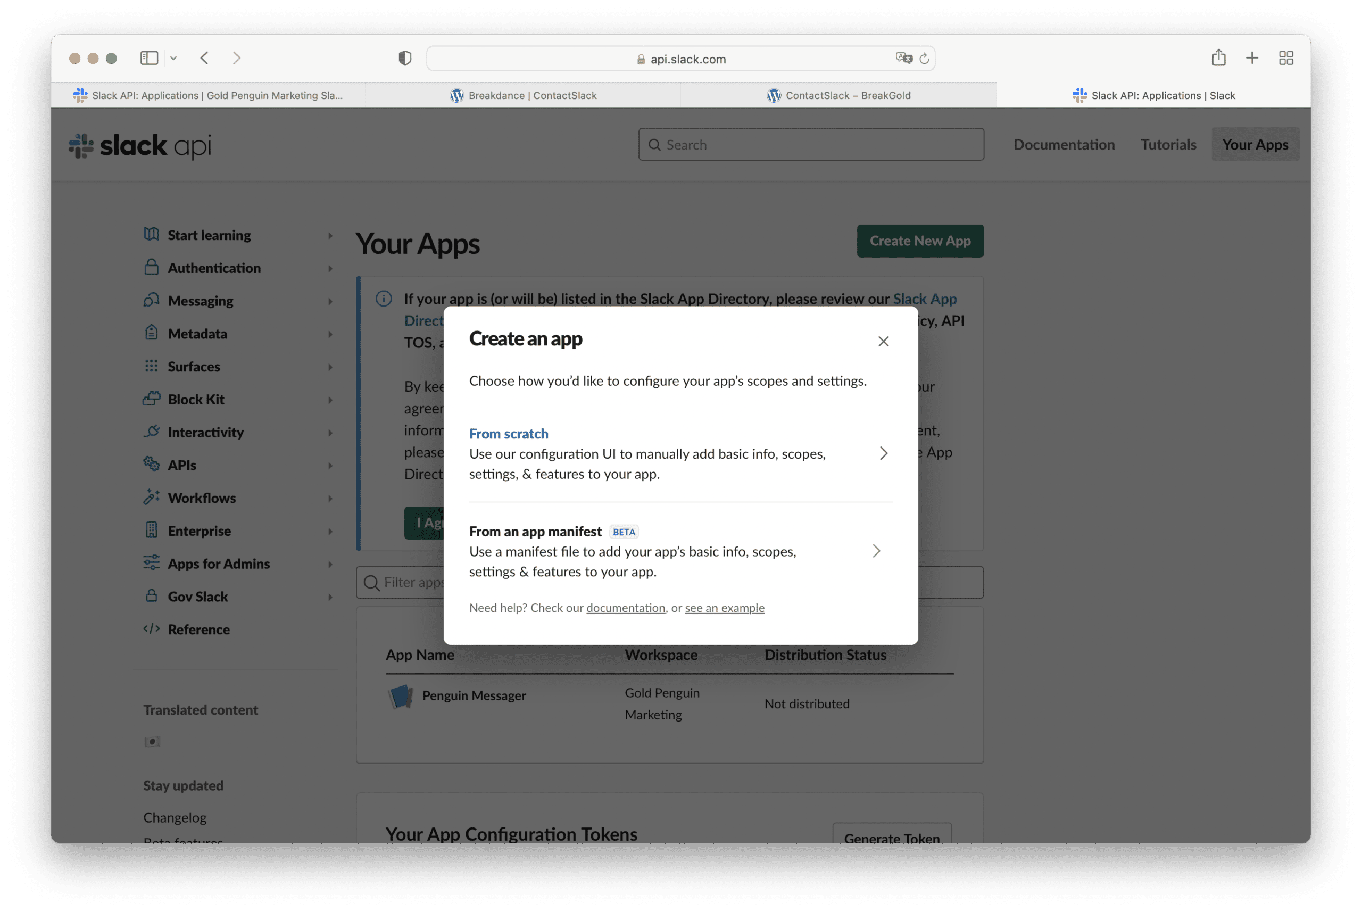Image resolution: width=1362 pixels, height=911 pixels.
Task: Click the Reference code brackets icon
Action: [x=152, y=628]
